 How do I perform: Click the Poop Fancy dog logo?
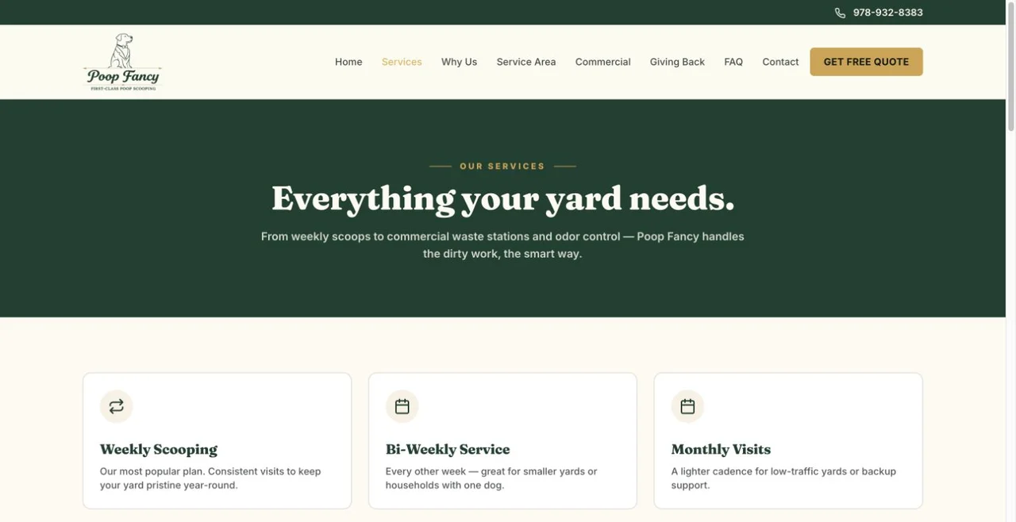point(122,62)
